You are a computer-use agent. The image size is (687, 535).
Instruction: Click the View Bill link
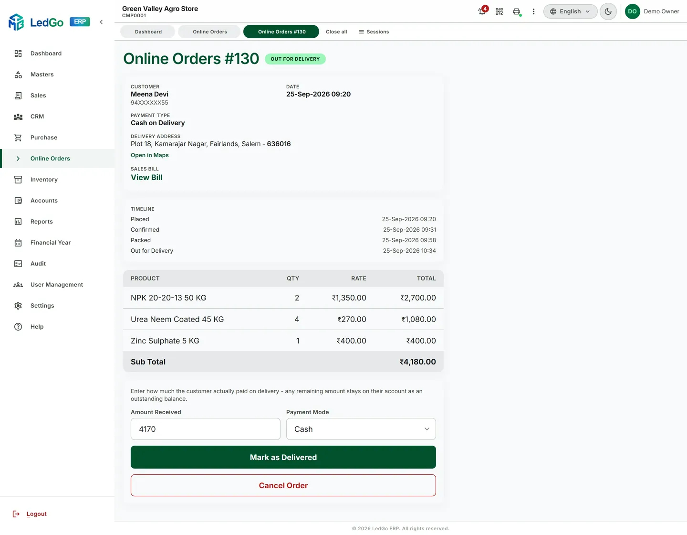(146, 177)
